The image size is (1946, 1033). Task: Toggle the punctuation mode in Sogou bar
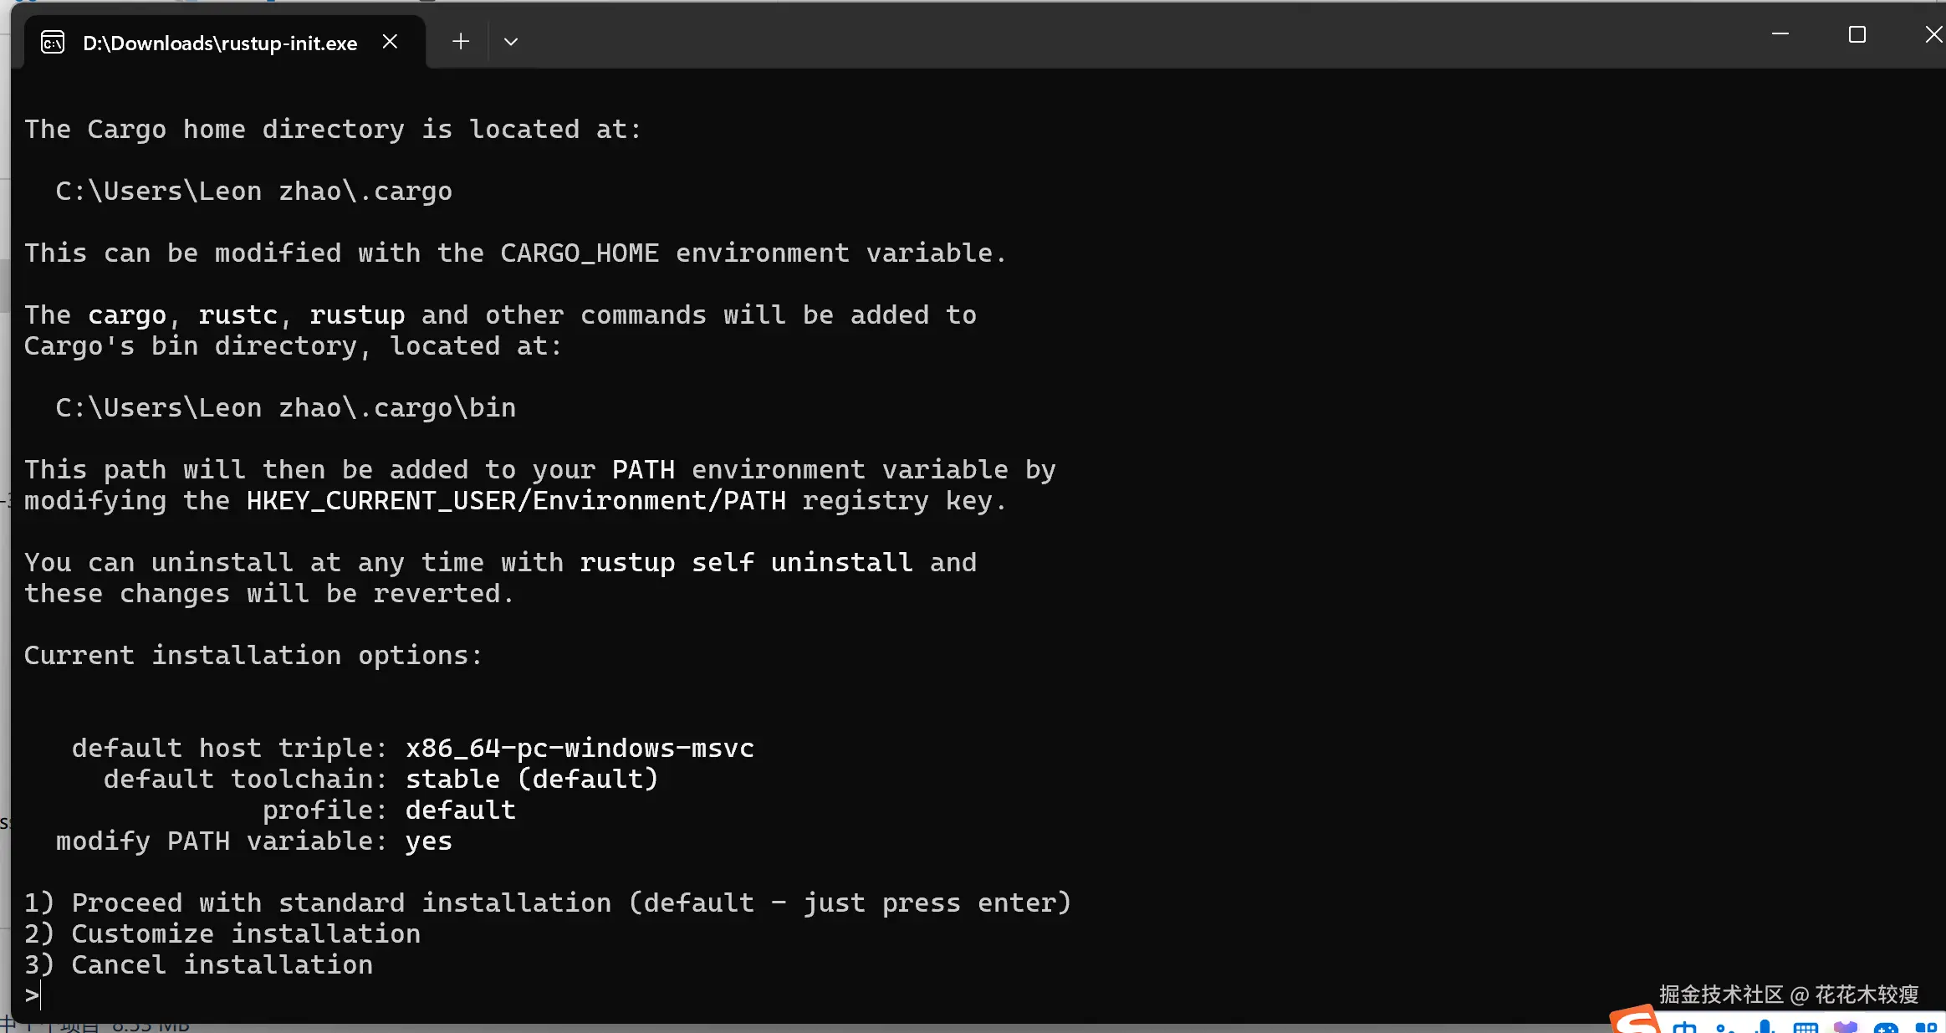(x=1724, y=1027)
